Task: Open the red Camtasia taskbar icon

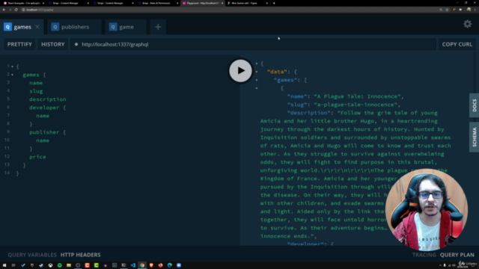Action: tap(87, 265)
